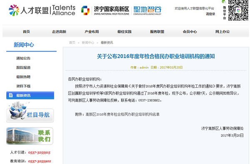The image size is (250, 164).
Task: Select the highlighted 最新资讯 sidebar item
Action: (30, 95)
